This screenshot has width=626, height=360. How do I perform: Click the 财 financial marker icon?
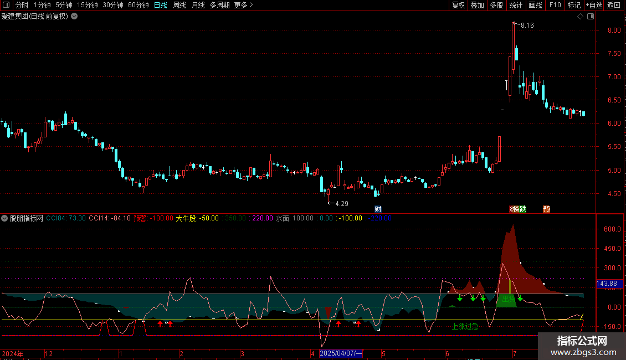tap(378, 209)
